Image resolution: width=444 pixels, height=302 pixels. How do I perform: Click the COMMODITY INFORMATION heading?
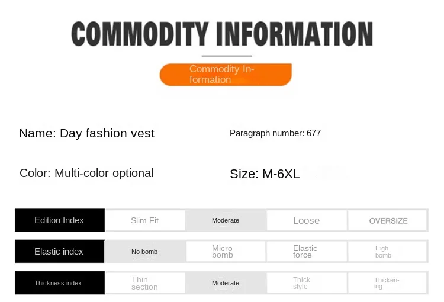(222, 34)
